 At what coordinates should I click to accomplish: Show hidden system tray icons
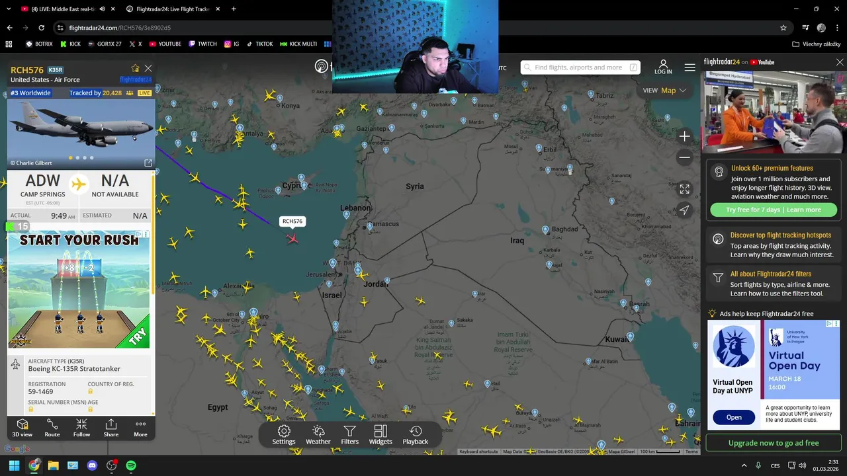coord(744,465)
